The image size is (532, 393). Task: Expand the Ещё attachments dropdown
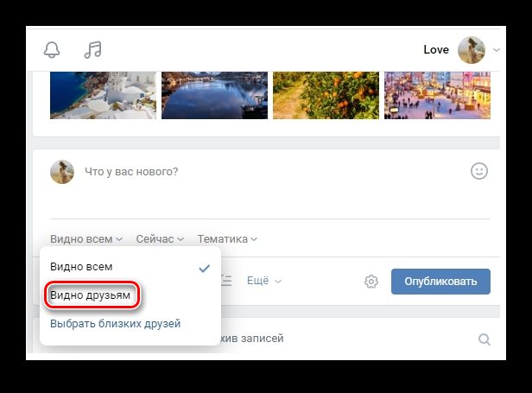tap(264, 281)
